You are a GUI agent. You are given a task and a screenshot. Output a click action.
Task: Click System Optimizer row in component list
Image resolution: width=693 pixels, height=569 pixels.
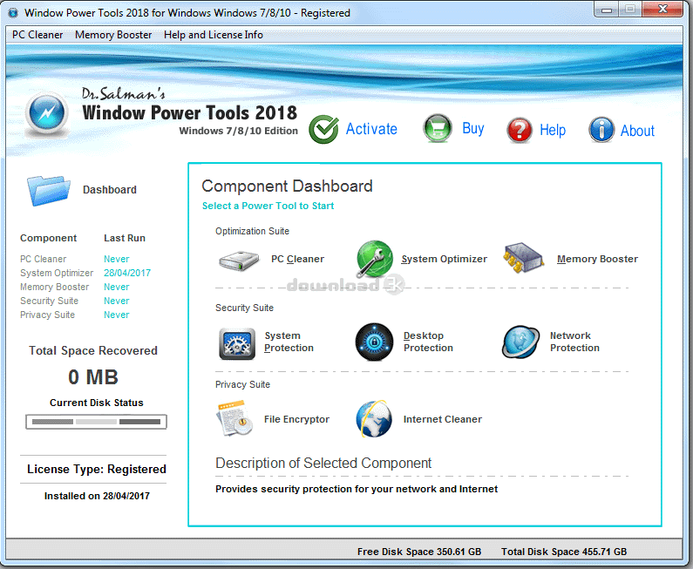pyautogui.click(x=85, y=273)
